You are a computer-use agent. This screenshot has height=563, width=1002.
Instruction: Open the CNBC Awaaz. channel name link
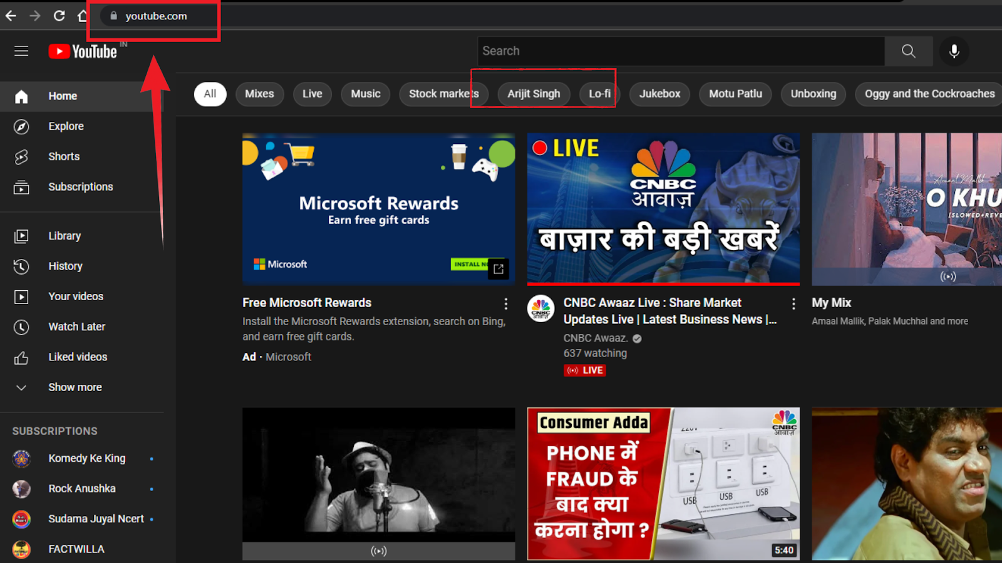(x=596, y=338)
